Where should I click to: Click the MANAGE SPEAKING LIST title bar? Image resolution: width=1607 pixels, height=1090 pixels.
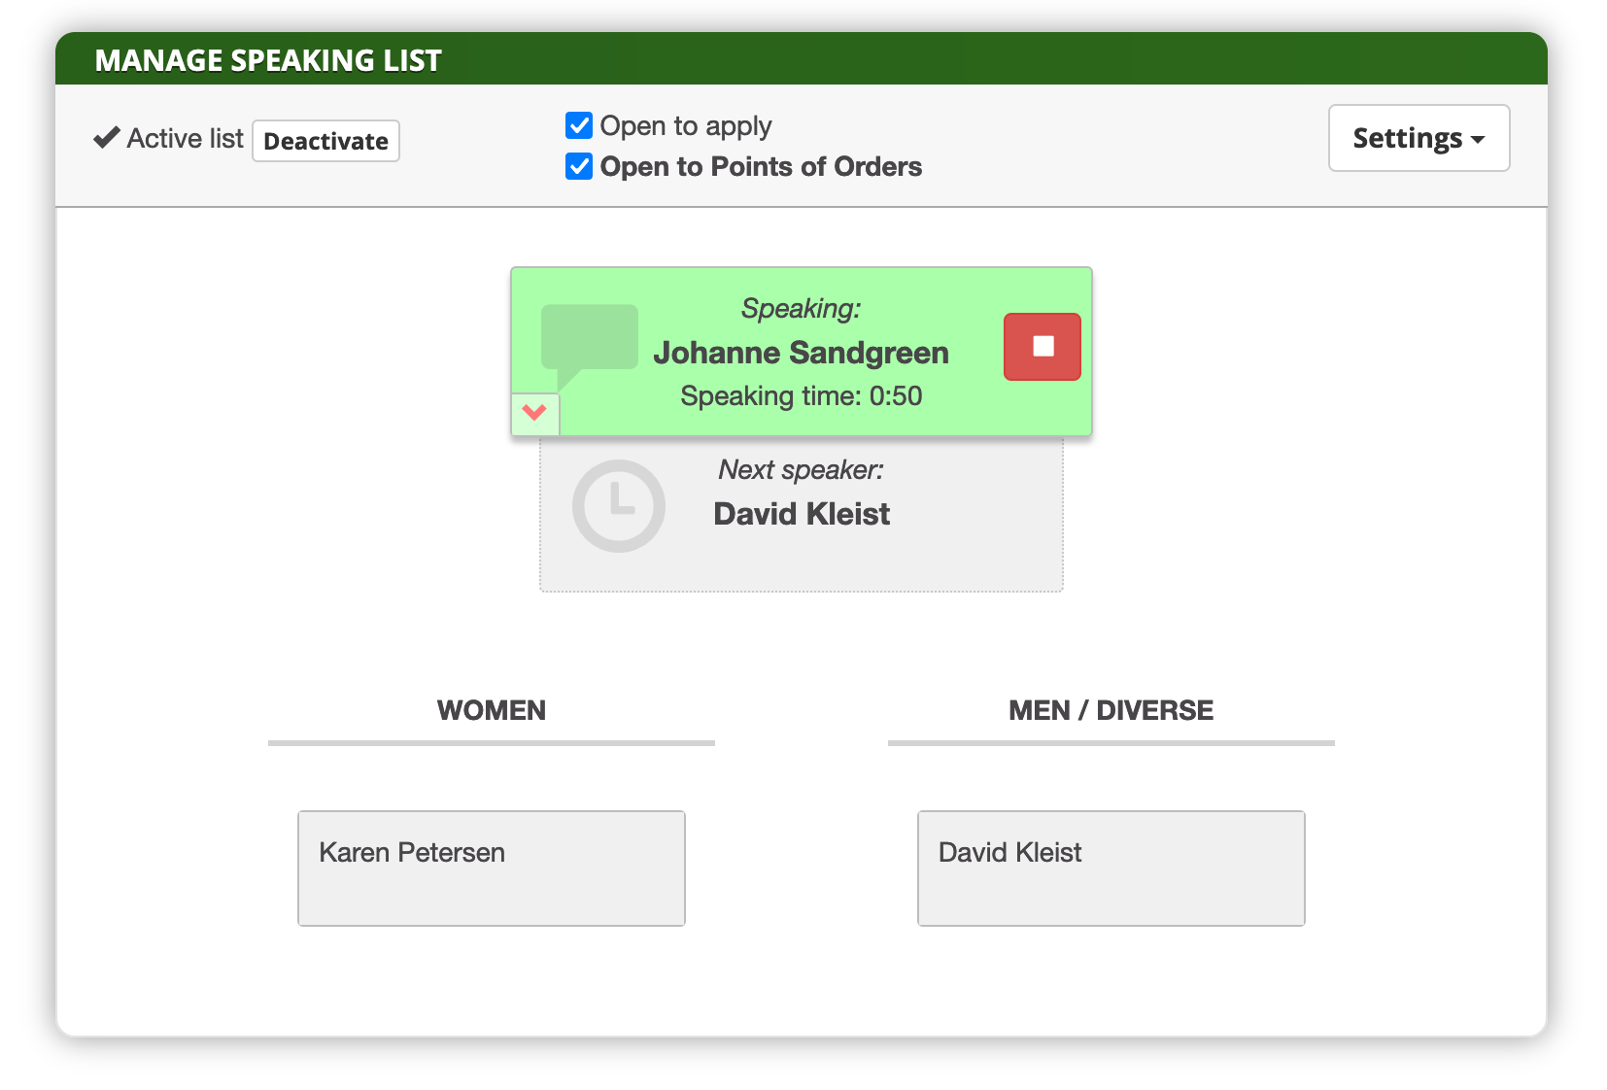click(x=267, y=59)
